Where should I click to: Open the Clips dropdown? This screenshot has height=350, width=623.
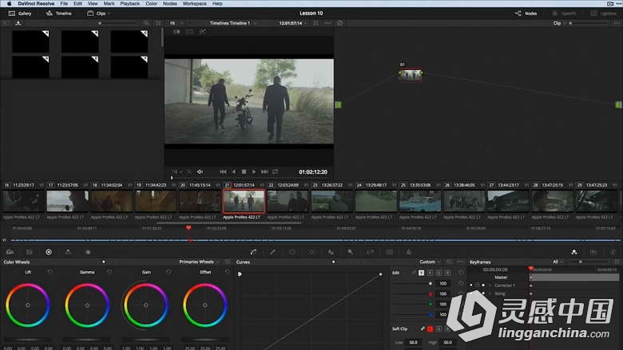click(x=98, y=14)
